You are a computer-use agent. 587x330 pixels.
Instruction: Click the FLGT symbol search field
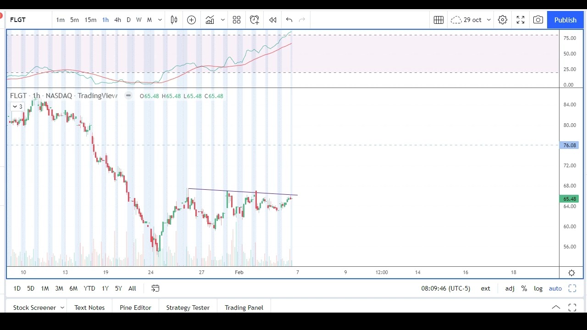coord(29,20)
